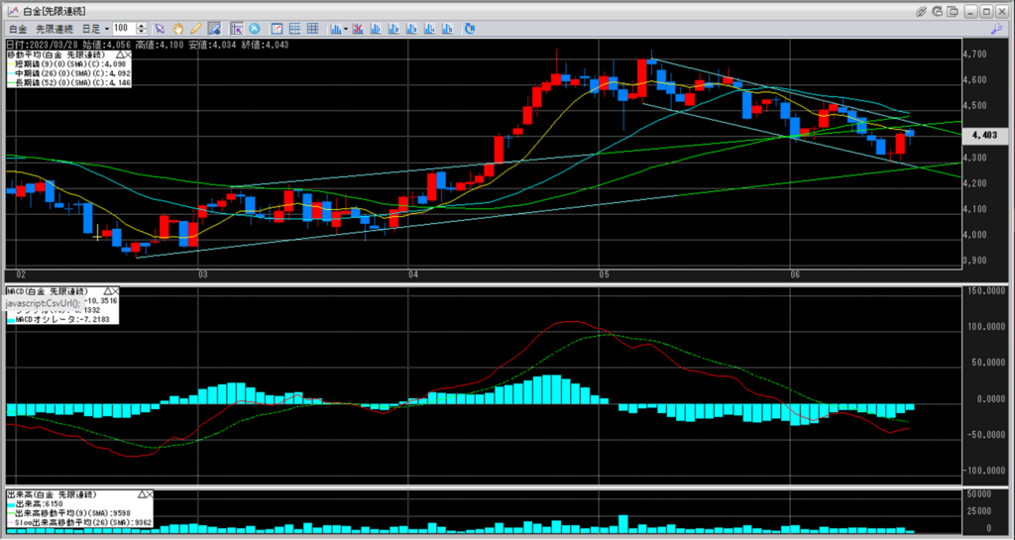Collapse the 出来高 volume legend triangle
This screenshot has width=1015, height=540.
pyautogui.click(x=144, y=492)
